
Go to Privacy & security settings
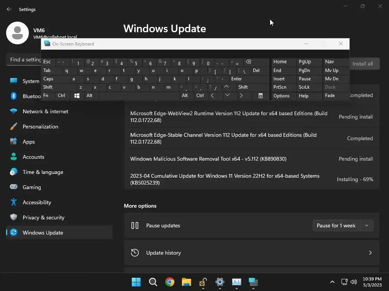(59, 217)
